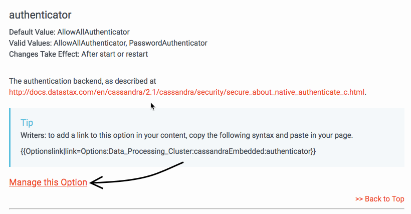Jump via the Back to Top link
Image resolution: width=411 pixels, height=214 pixels.
[x=379, y=199]
